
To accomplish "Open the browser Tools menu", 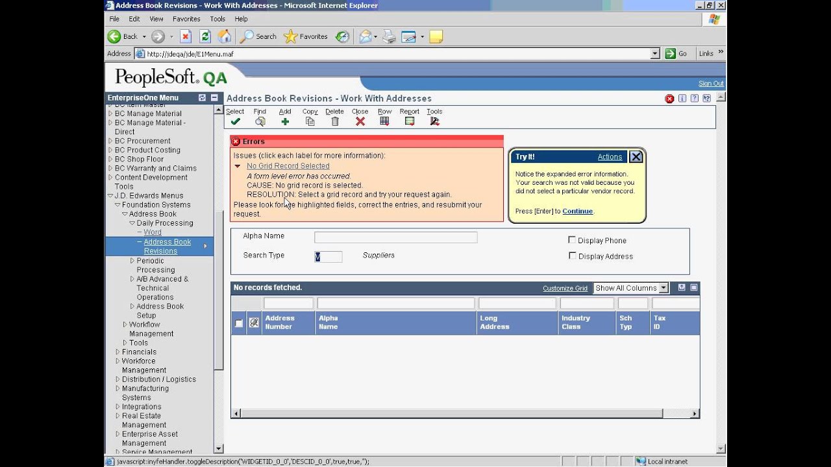I will pyautogui.click(x=217, y=19).
